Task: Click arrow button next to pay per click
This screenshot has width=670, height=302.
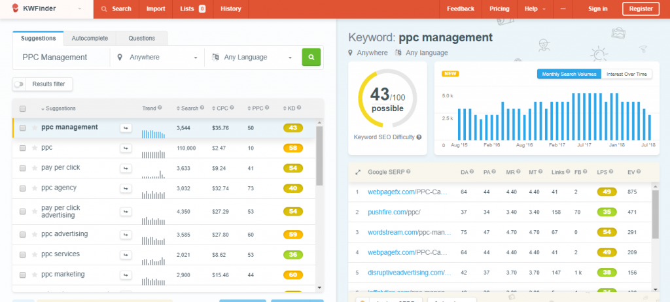Action: pos(126,168)
